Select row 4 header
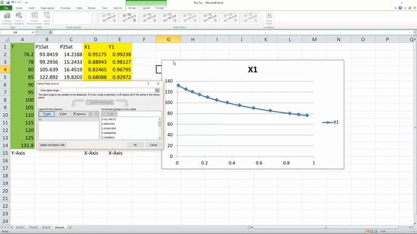 (5, 70)
